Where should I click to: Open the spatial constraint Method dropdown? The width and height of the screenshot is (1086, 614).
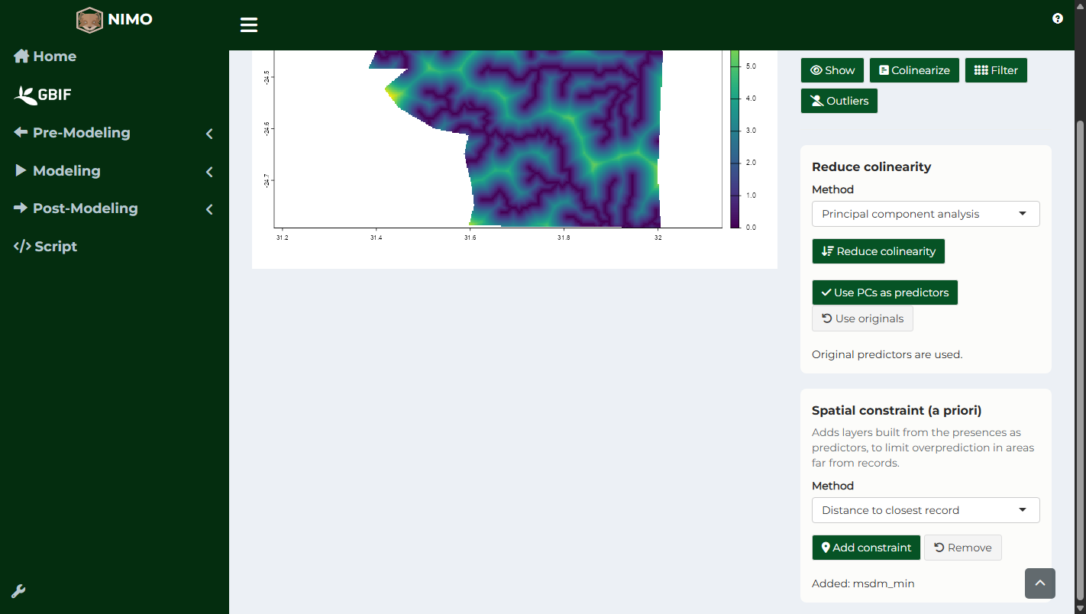tap(926, 510)
